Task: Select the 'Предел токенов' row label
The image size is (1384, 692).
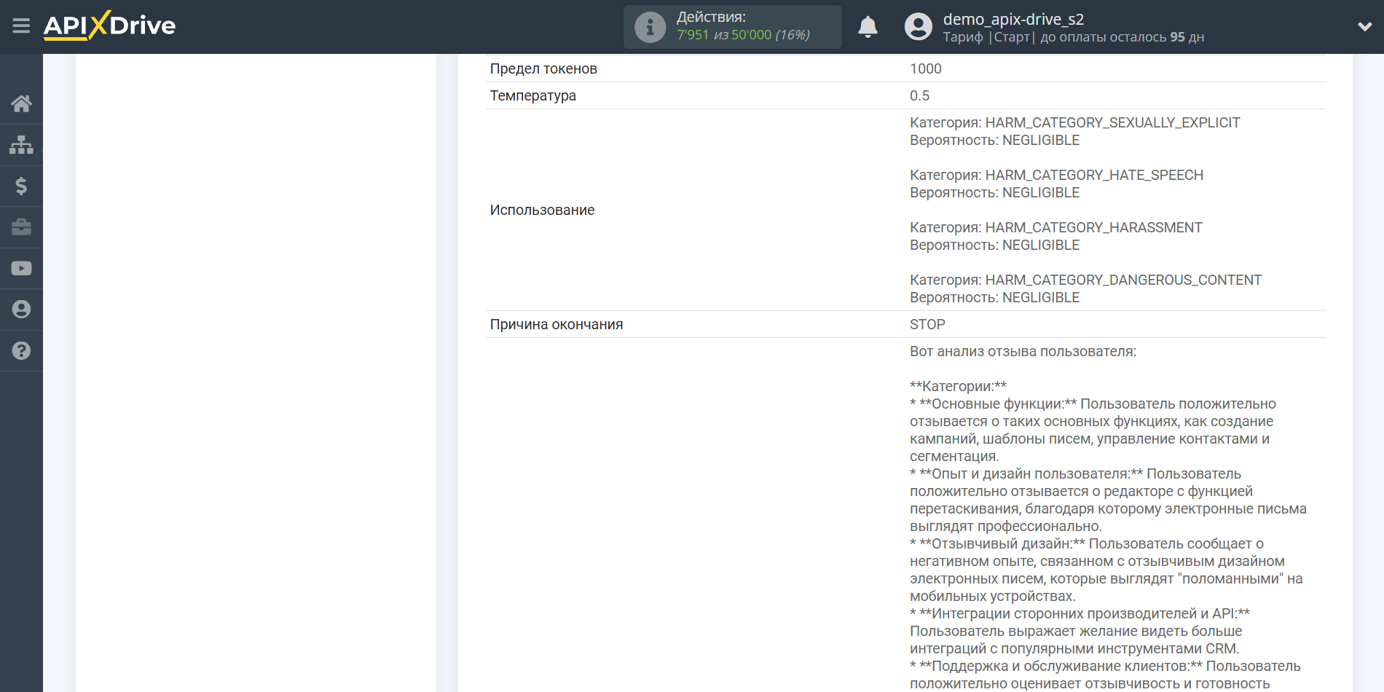Action: (x=543, y=68)
